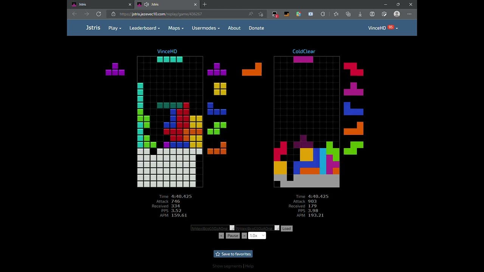Click ColdClear's Received value 179
This screenshot has height=272, width=484.
coord(312,206)
